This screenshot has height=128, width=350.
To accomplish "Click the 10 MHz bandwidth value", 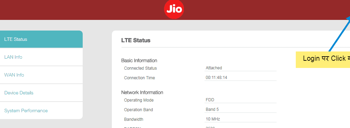I will tap(241, 119).
